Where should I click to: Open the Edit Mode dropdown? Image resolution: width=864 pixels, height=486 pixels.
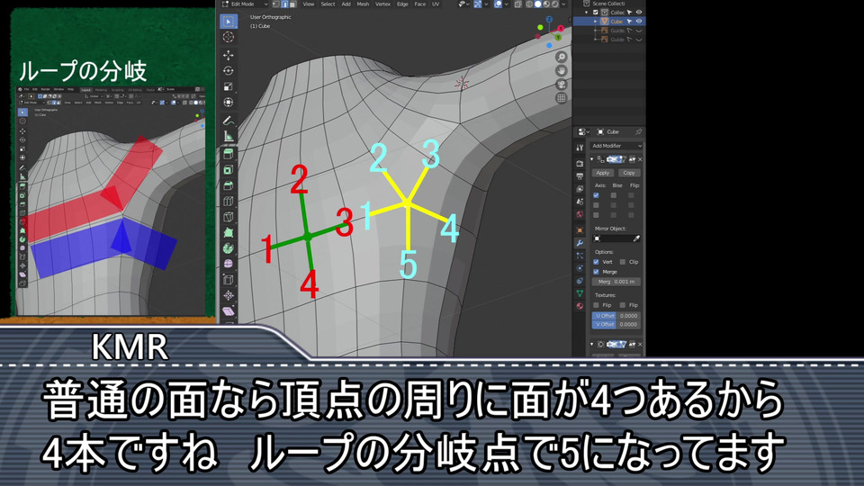[x=245, y=4]
